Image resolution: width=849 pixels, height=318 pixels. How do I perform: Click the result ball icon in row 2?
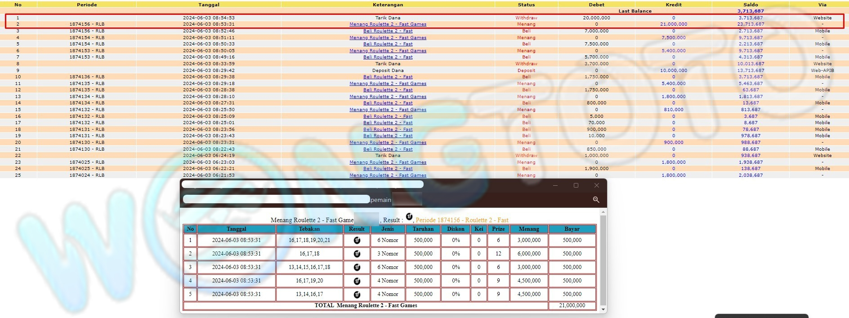(357, 254)
